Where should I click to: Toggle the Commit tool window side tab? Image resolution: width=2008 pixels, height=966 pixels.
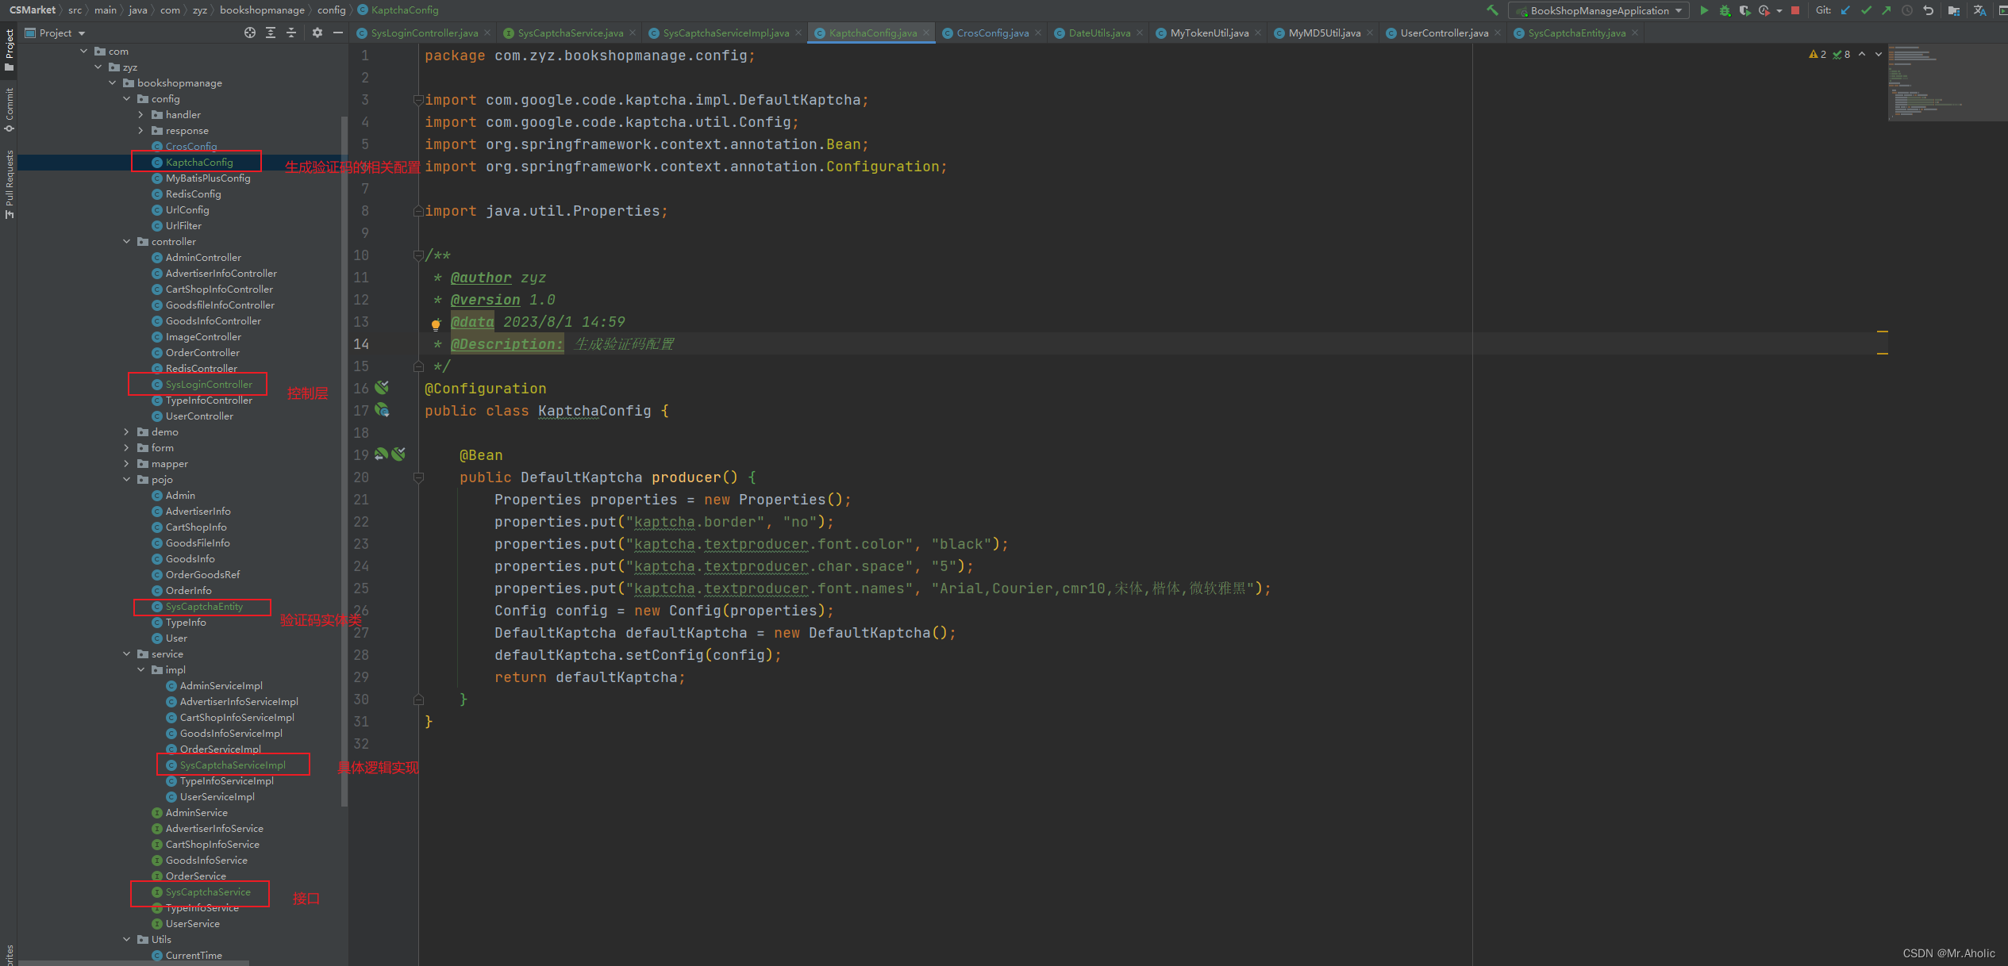9,109
